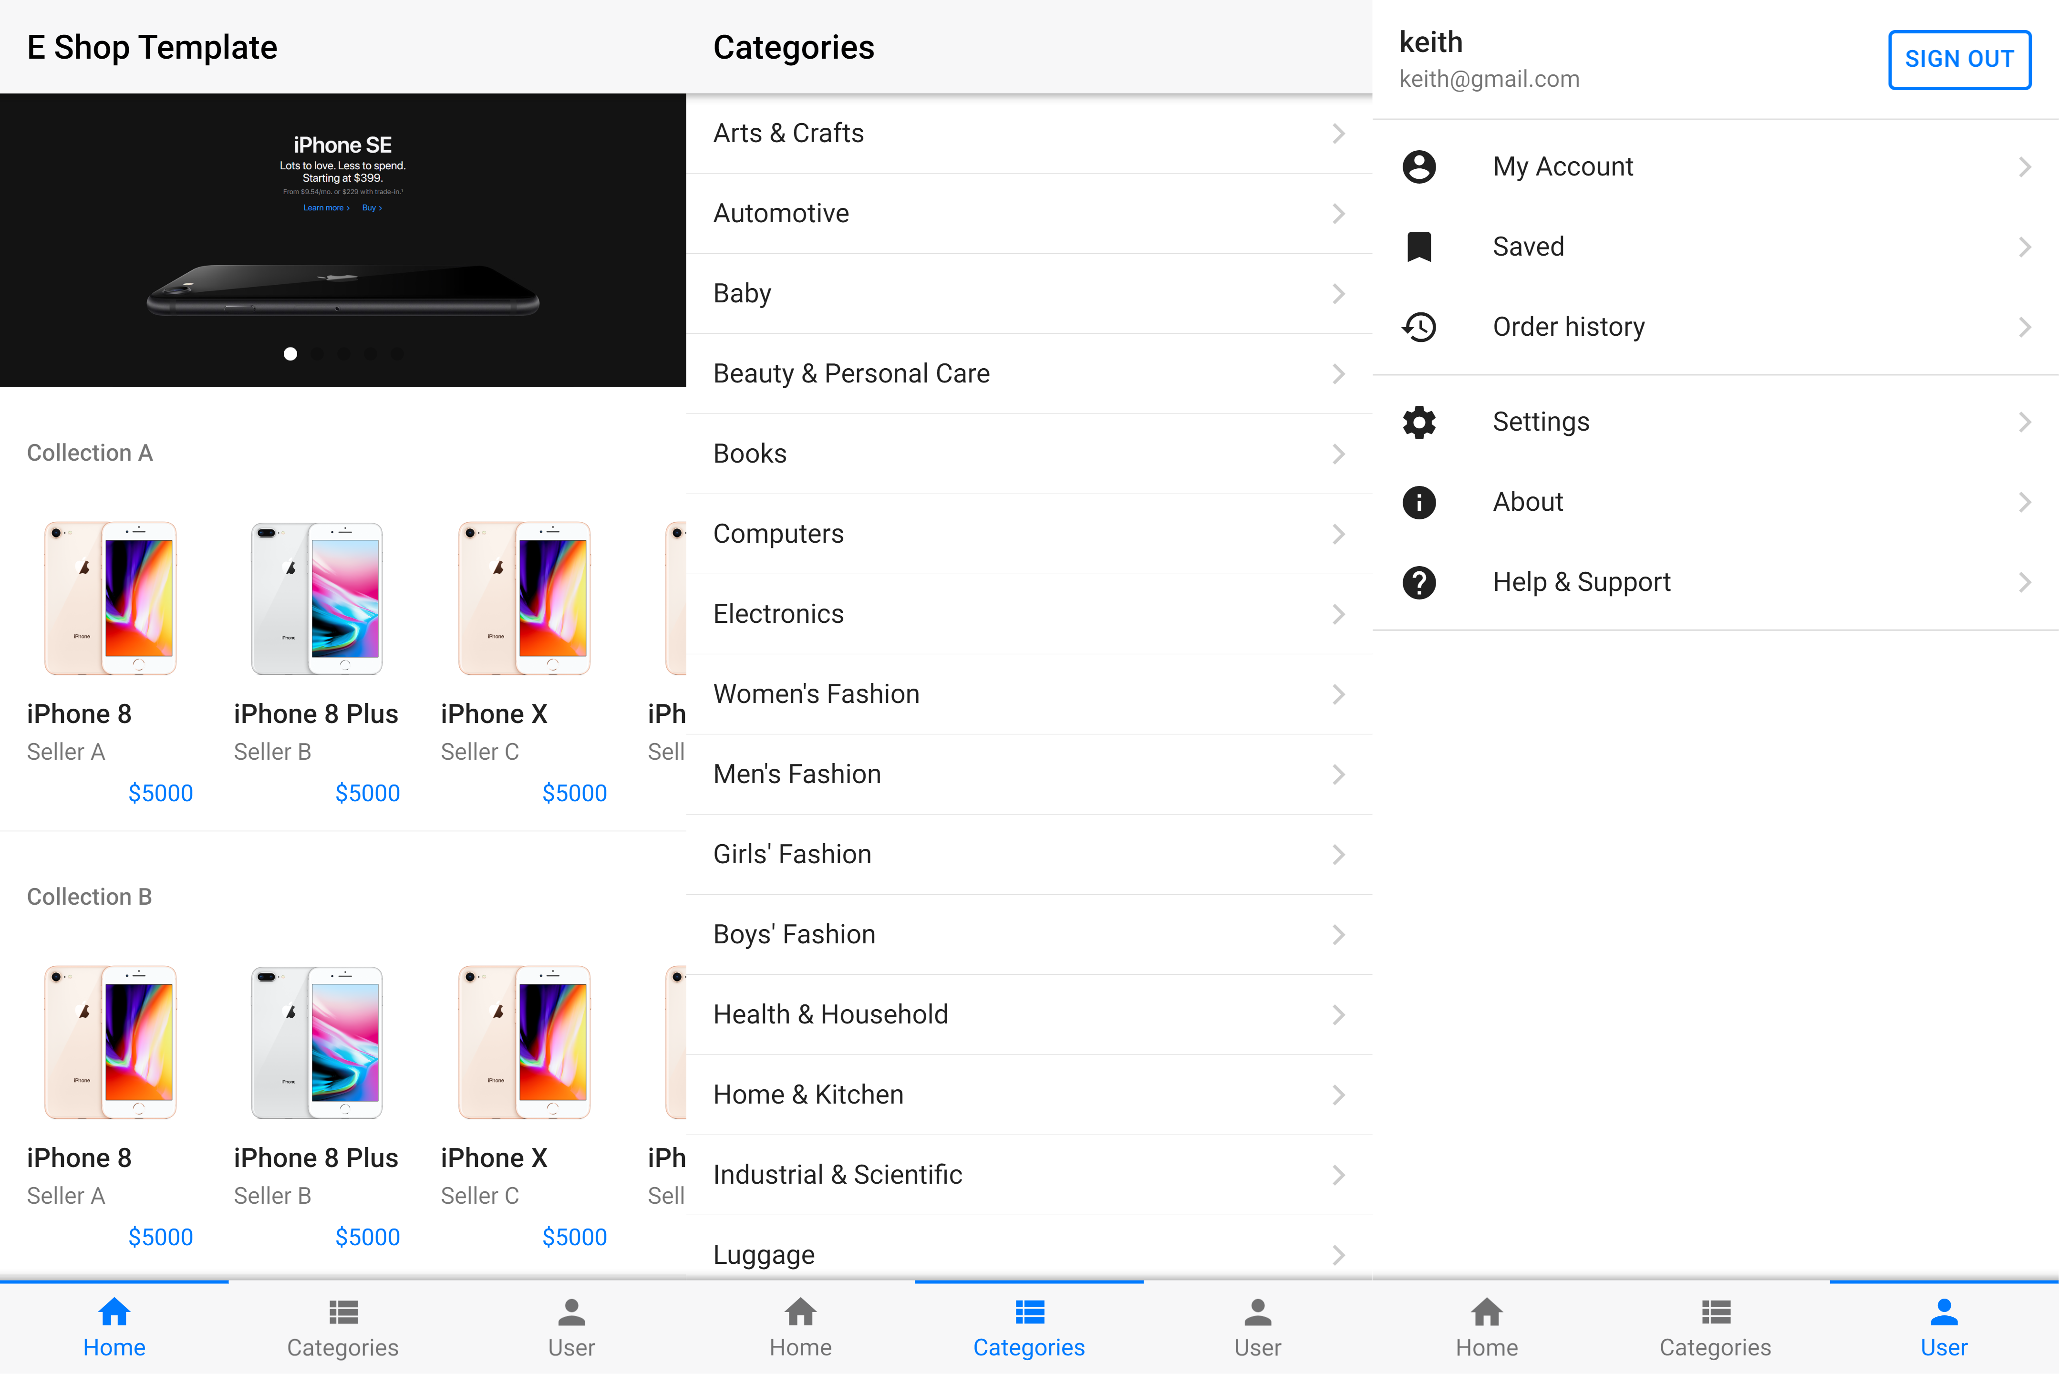The image size is (2059, 1374).
Task: Click the SIGN OUT button
Action: [1959, 60]
